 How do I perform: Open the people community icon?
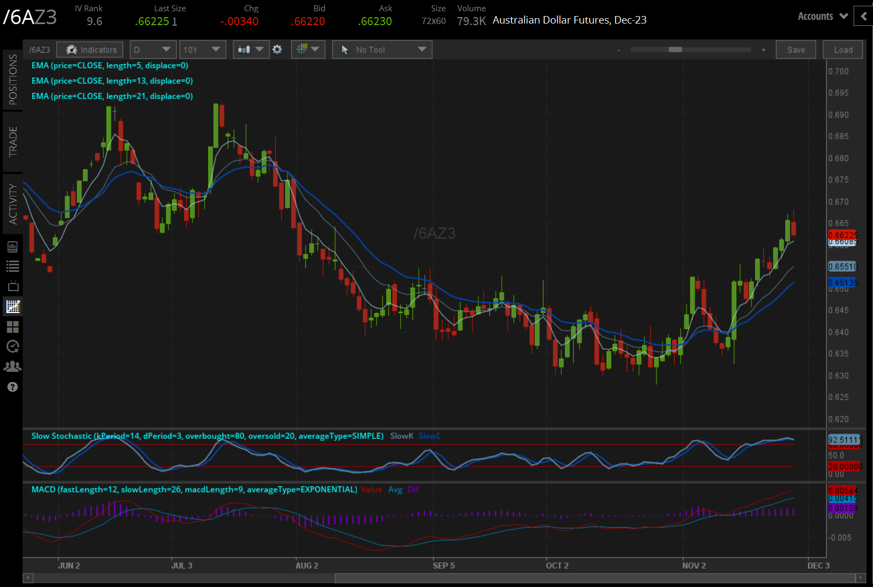click(x=12, y=367)
